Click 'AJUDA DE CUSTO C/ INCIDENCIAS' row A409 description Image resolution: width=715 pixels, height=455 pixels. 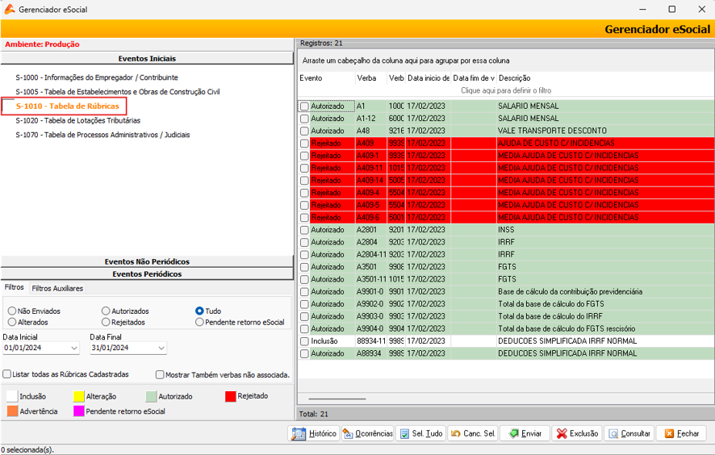(556, 143)
